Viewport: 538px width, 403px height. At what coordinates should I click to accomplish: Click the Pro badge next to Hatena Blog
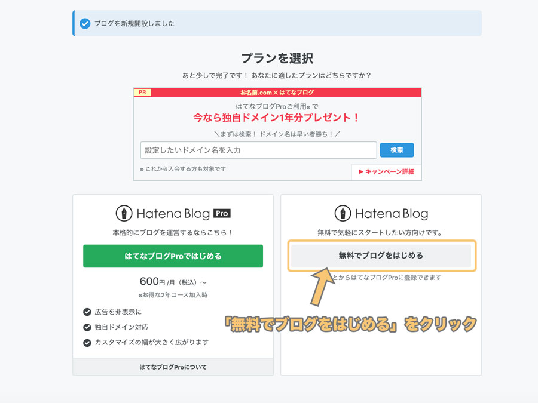click(222, 213)
